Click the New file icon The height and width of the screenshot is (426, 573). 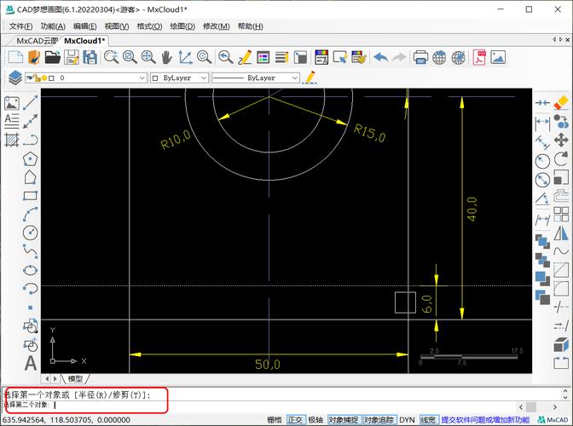(14, 58)
